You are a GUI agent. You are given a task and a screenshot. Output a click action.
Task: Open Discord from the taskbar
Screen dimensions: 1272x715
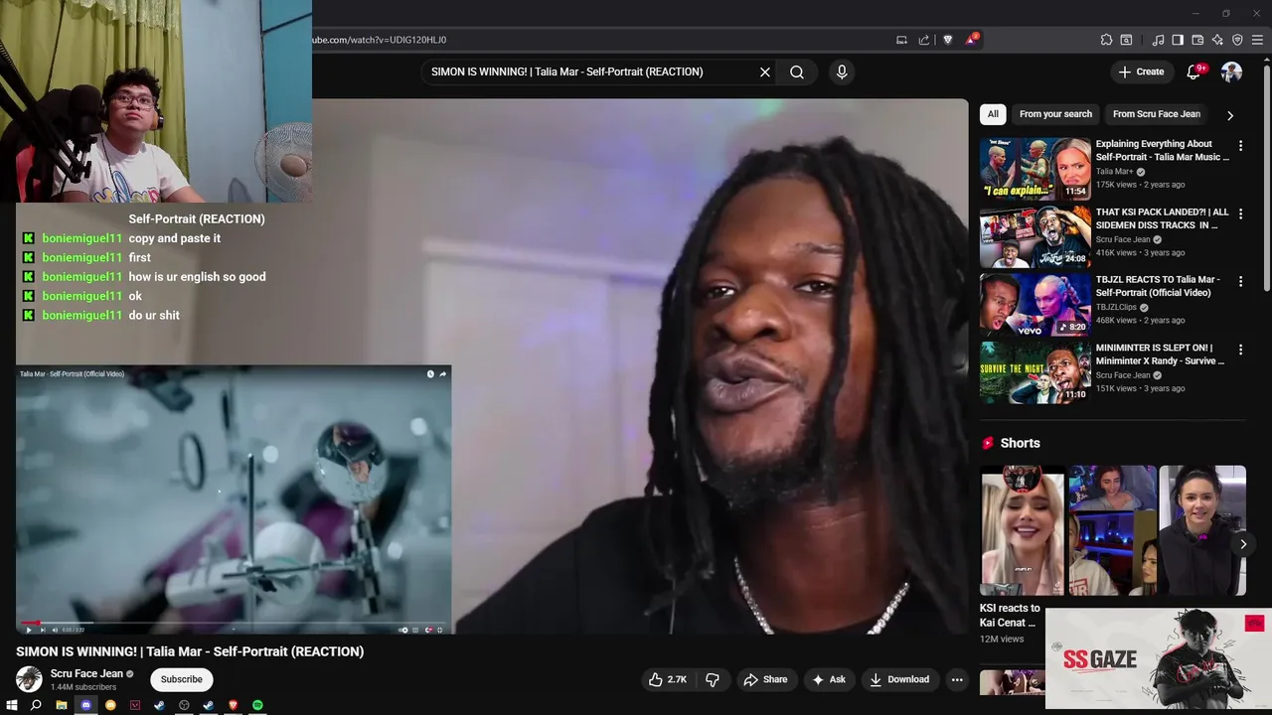tap(85, 705)
